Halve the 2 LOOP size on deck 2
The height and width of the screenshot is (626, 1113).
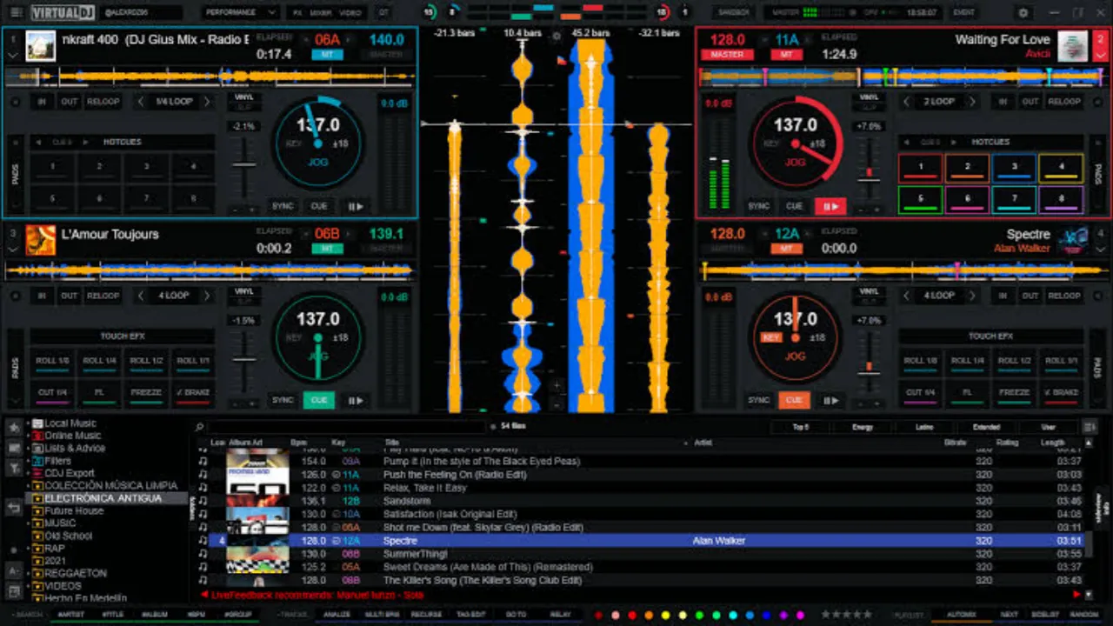(906, 102)
